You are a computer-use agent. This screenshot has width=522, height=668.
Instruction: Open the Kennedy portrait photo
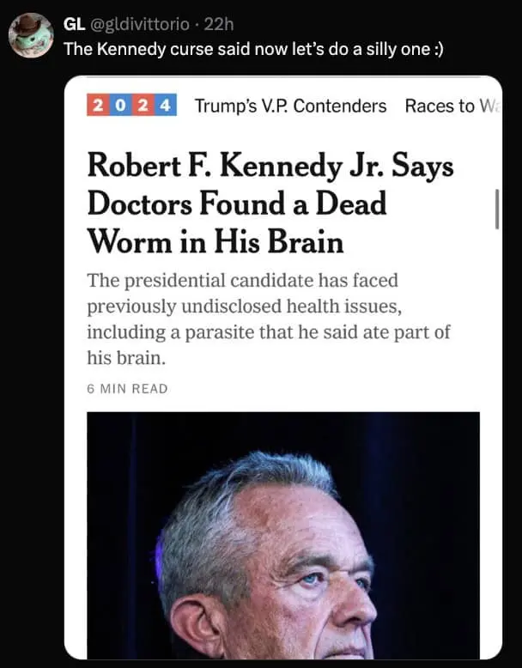283,535
